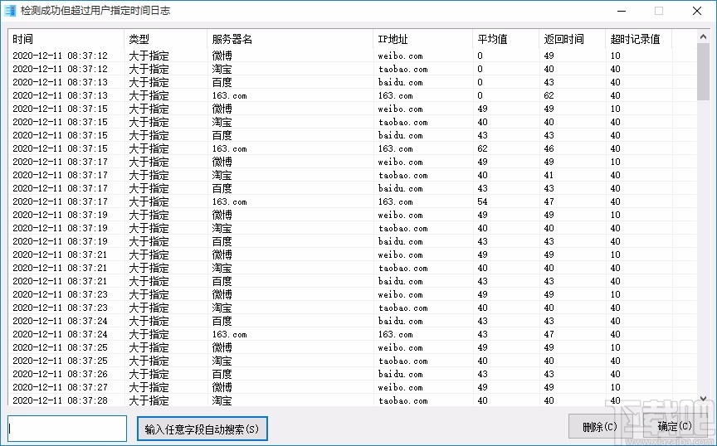Click IP 163.com in the 08:37:24 row
Image resolution: width=717 pixels, height=446 pixels.
tap(396, 334)
